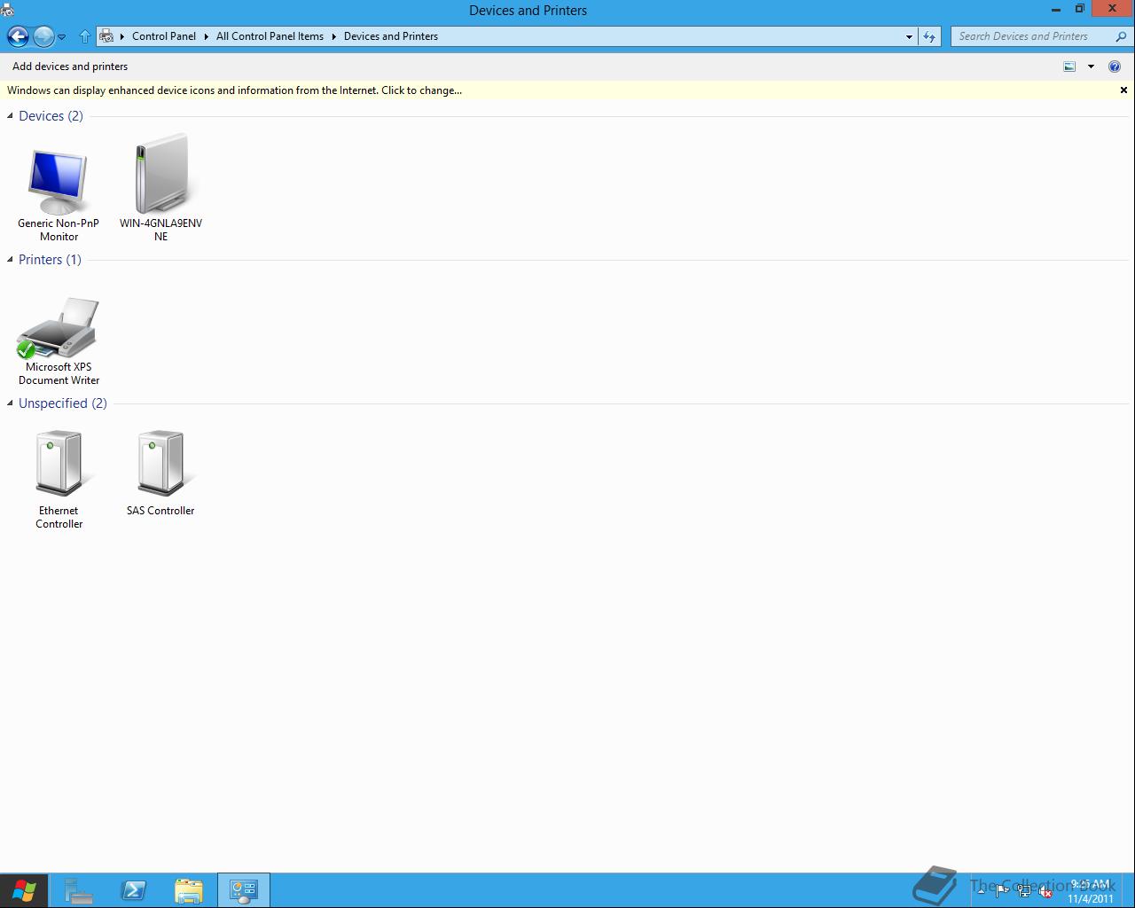This screenshot has width=1135, height=908.
Task: Go up one level with Up arrow
Action: [x=85, y=36]
